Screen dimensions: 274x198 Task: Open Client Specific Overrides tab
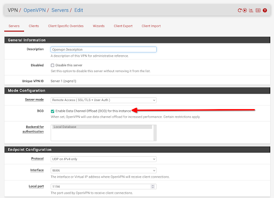[66, 26]
